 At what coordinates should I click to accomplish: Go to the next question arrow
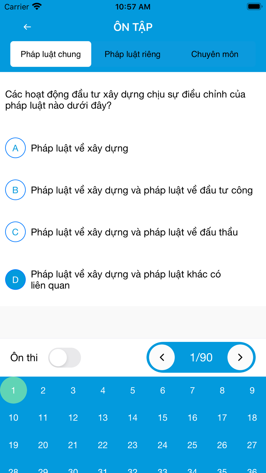[x=240, y=357]
